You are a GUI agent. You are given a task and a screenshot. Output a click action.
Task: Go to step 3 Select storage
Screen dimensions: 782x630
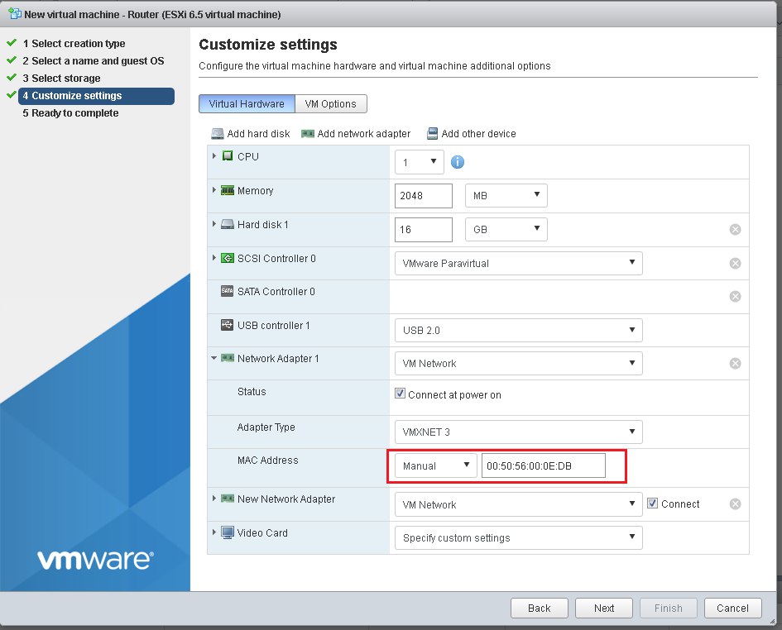[x=61, y=79]
